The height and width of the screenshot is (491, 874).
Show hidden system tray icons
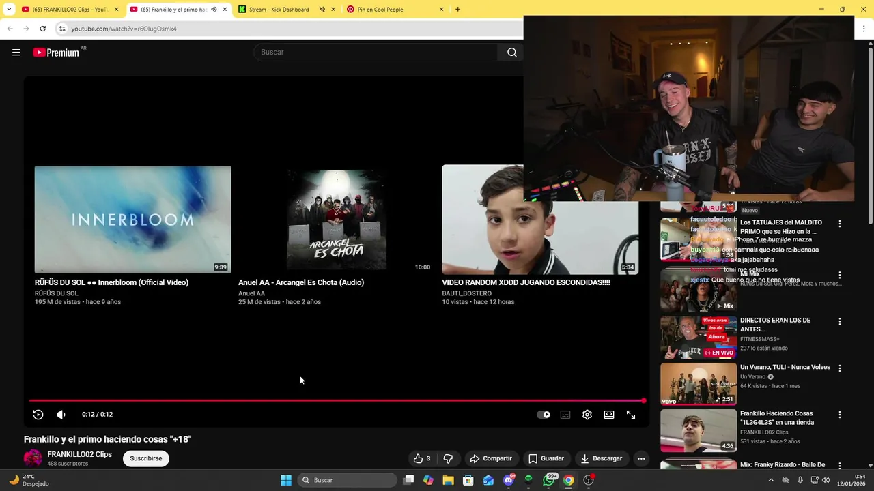(771, 480)
